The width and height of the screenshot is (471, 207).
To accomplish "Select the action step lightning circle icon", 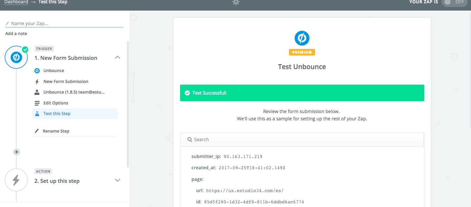I will (16, 180).
